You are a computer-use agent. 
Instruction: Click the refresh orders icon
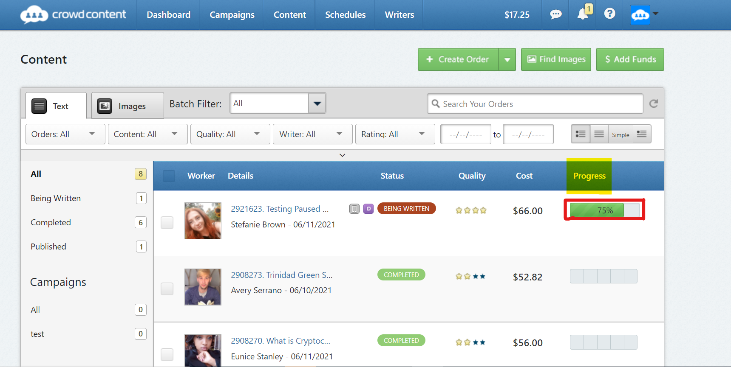pos(654,104)
